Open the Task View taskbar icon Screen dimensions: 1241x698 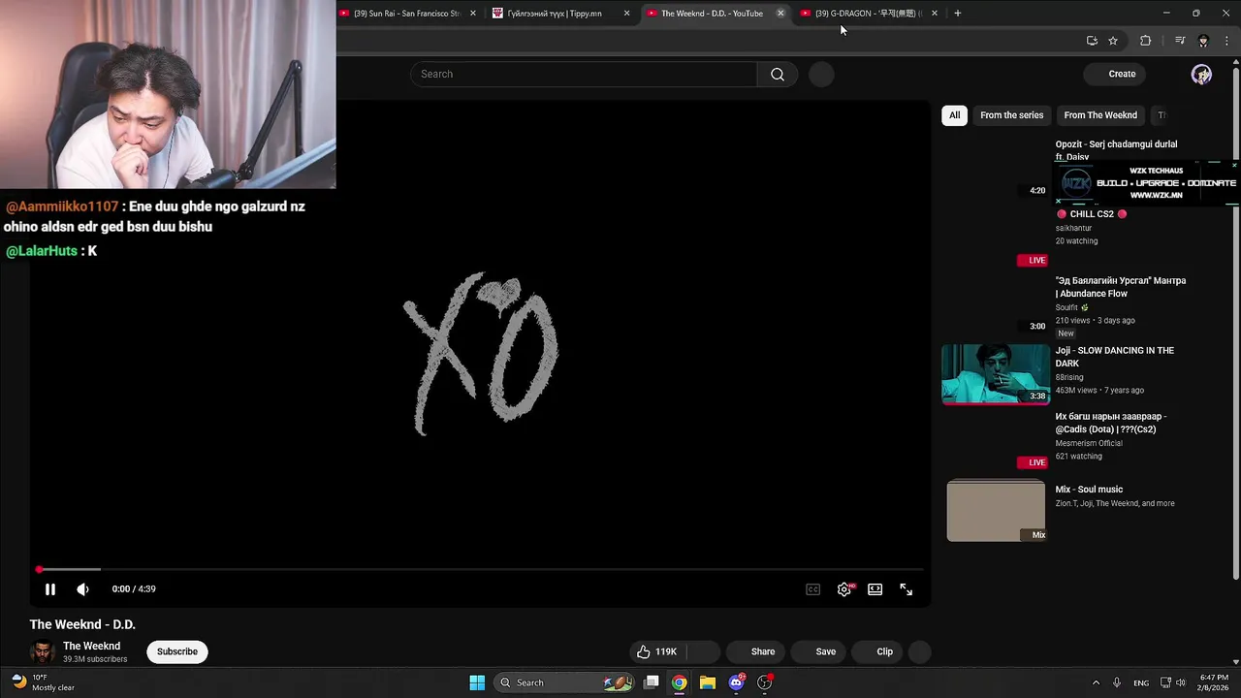652,682
